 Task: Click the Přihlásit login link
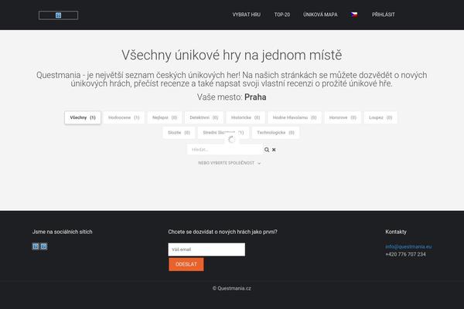(x=384, y=15)
